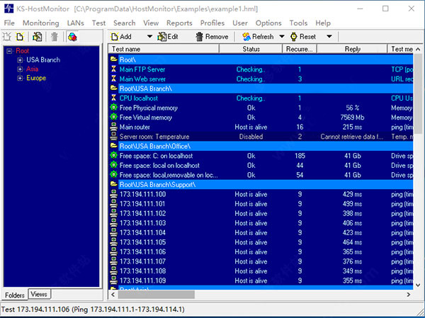Click the host icon beside 173.194.111.100
The height and width of the screenshot is (318, 425).
coord(113,194)
